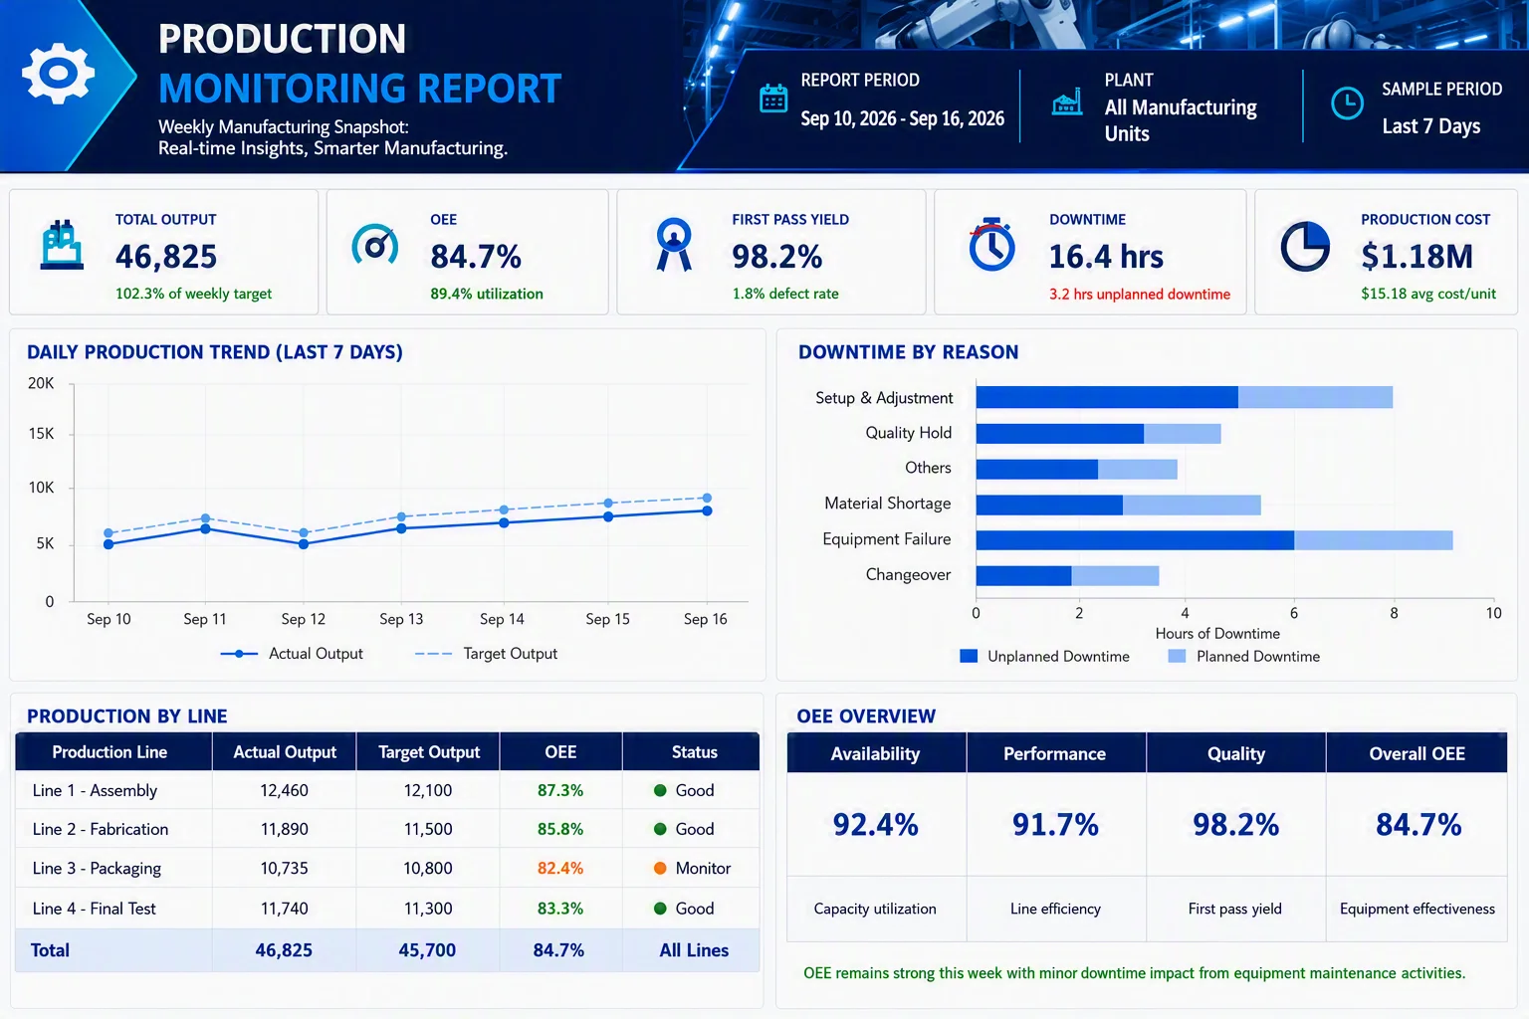Click the Unplanned Downtime legend swatch
Viewport: 1529px width, 1019px height.
click(969, 656)
